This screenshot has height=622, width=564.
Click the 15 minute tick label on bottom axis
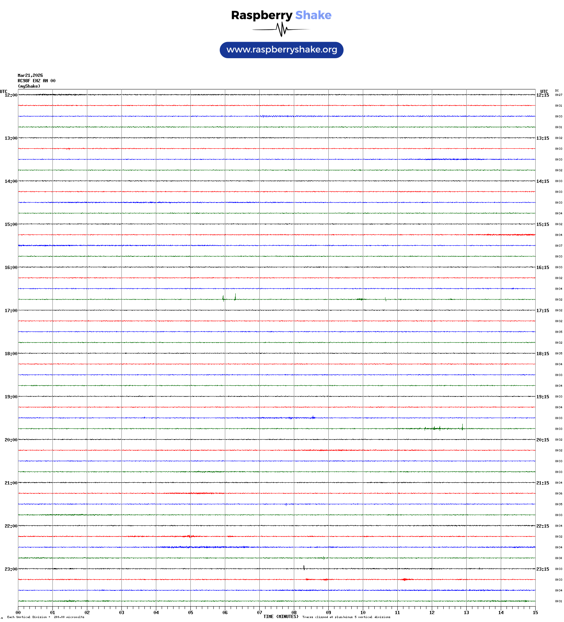tap(535, 613)
